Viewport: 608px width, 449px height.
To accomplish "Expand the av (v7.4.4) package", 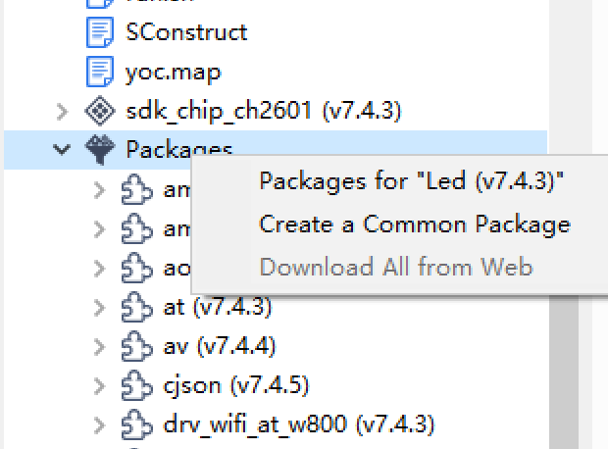I will [100, 347].
